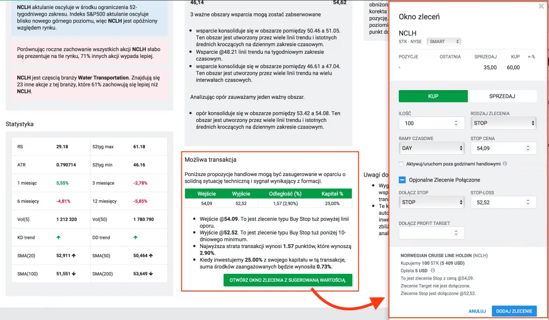Click OTWÓRZ OKNO ZLECENIA Z SUGEROWANĄ WARTOŚCIĄ button
Viewport: 549px width, 320px height.
click(x=288, y=280)
